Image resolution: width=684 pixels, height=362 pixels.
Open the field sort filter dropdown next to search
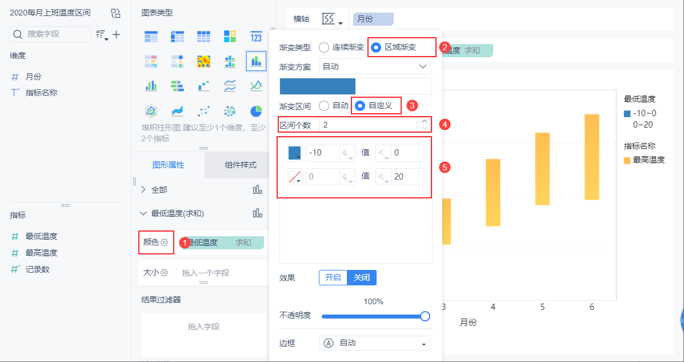pyautogui.click(x=102, y=34)
